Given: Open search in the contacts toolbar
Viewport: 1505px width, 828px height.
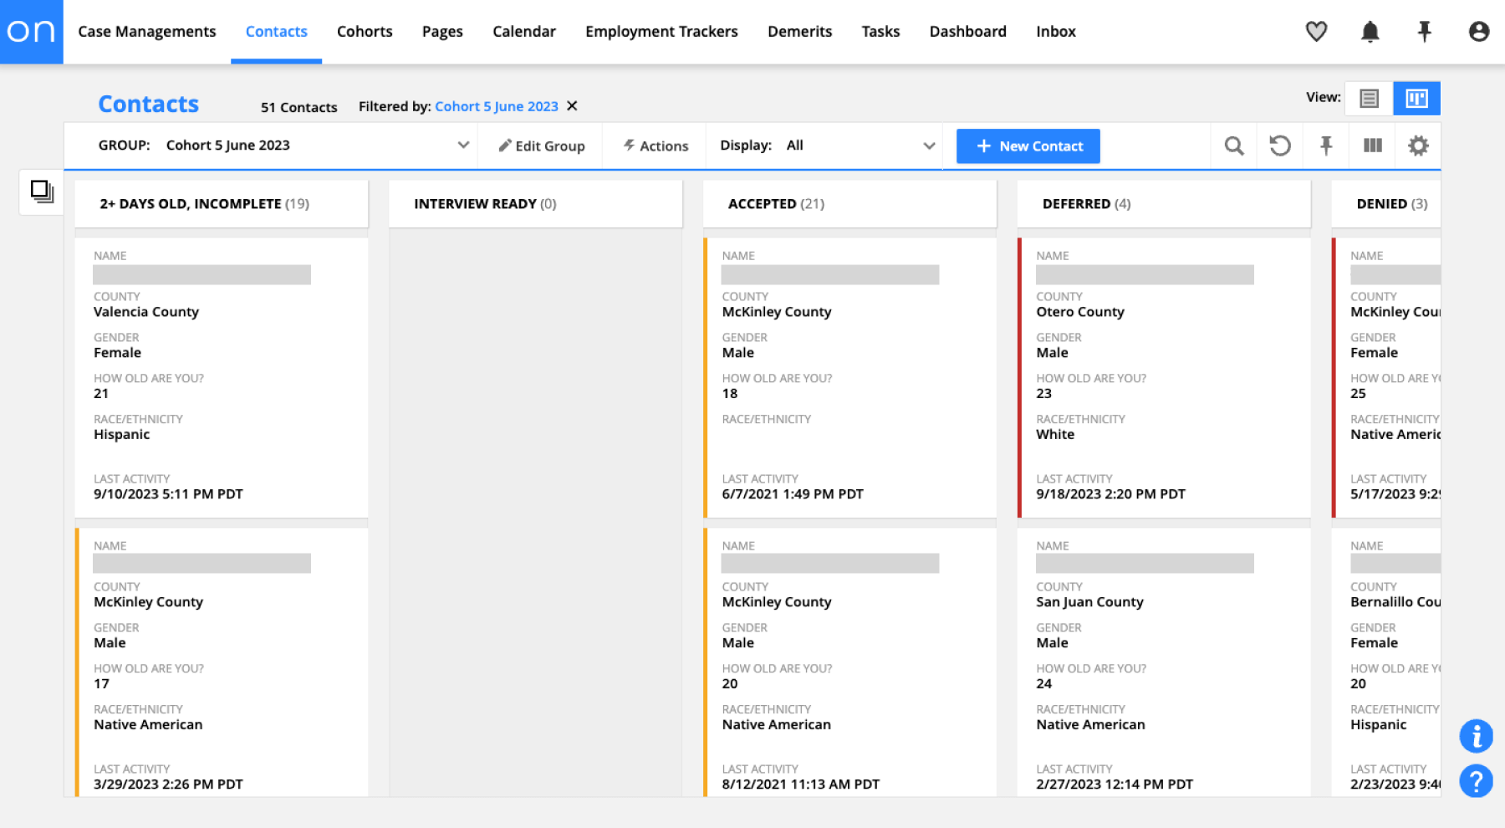Looking at the screenshot, I should point(1234,145).
